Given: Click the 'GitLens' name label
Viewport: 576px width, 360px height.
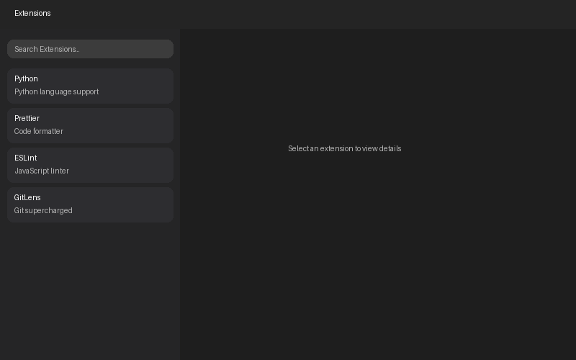Looking at the screenshot, I should pos(27,198).
